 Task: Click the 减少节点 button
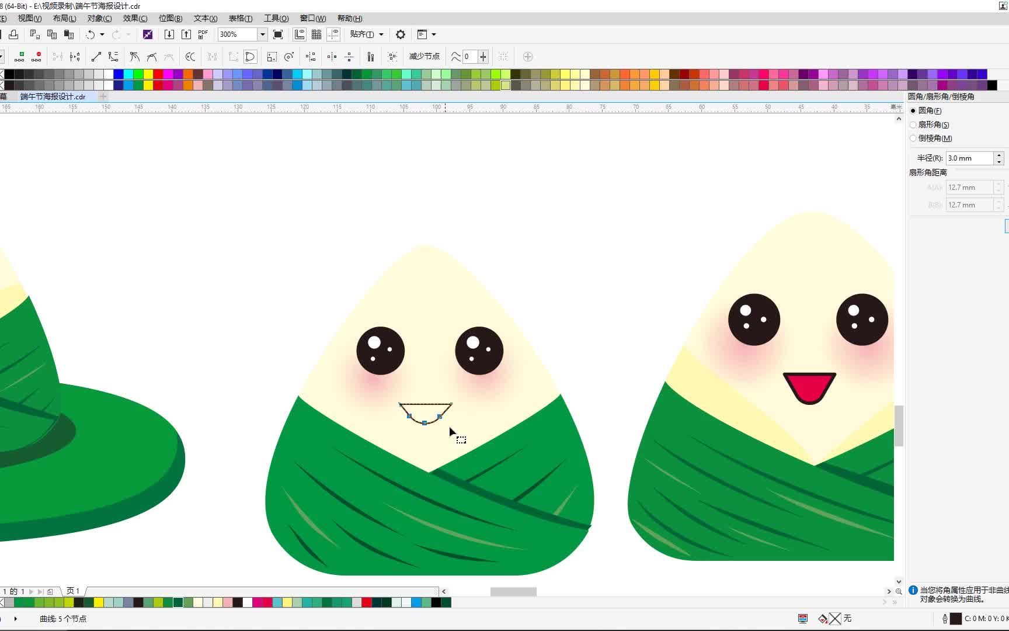pos(425,57)
